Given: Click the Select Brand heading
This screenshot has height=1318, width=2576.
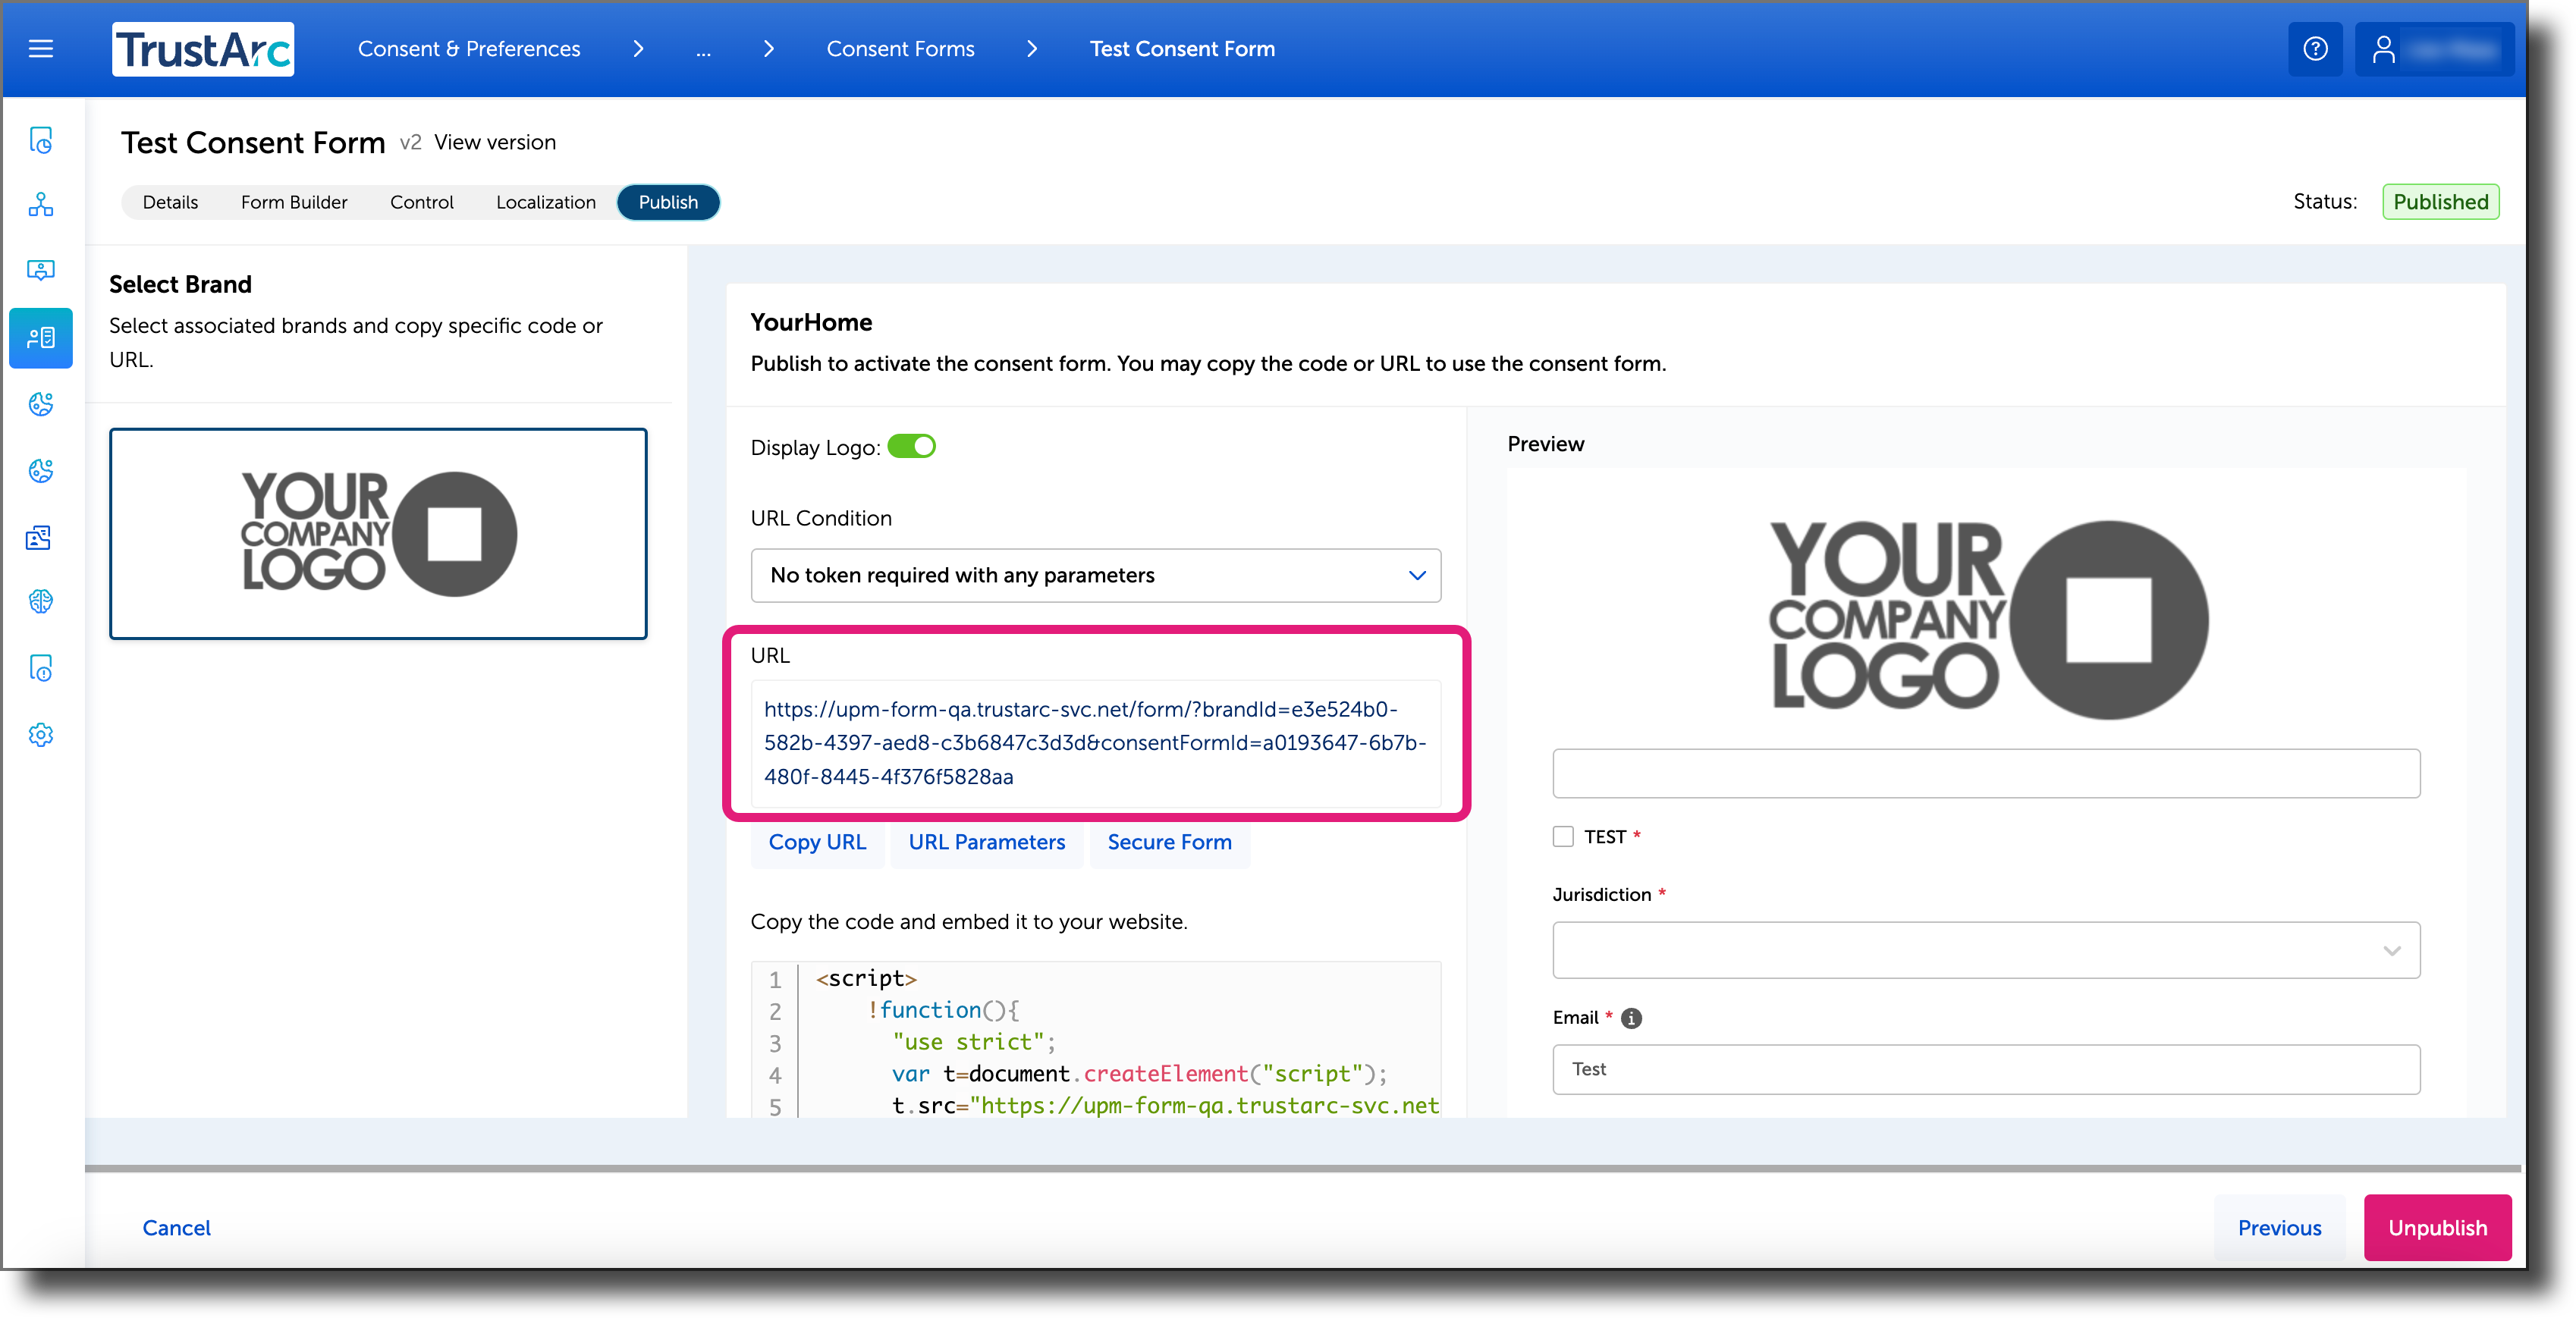Looking at the screenshot, I should (x=180, y=284).
